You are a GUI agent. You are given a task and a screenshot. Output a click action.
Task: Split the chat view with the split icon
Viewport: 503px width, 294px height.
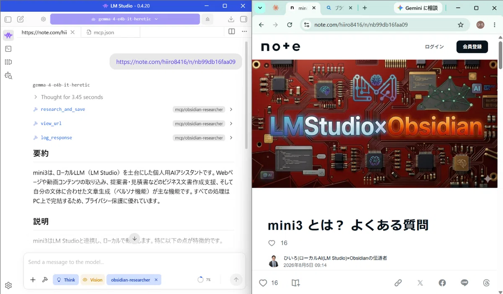tap(232, 32)
